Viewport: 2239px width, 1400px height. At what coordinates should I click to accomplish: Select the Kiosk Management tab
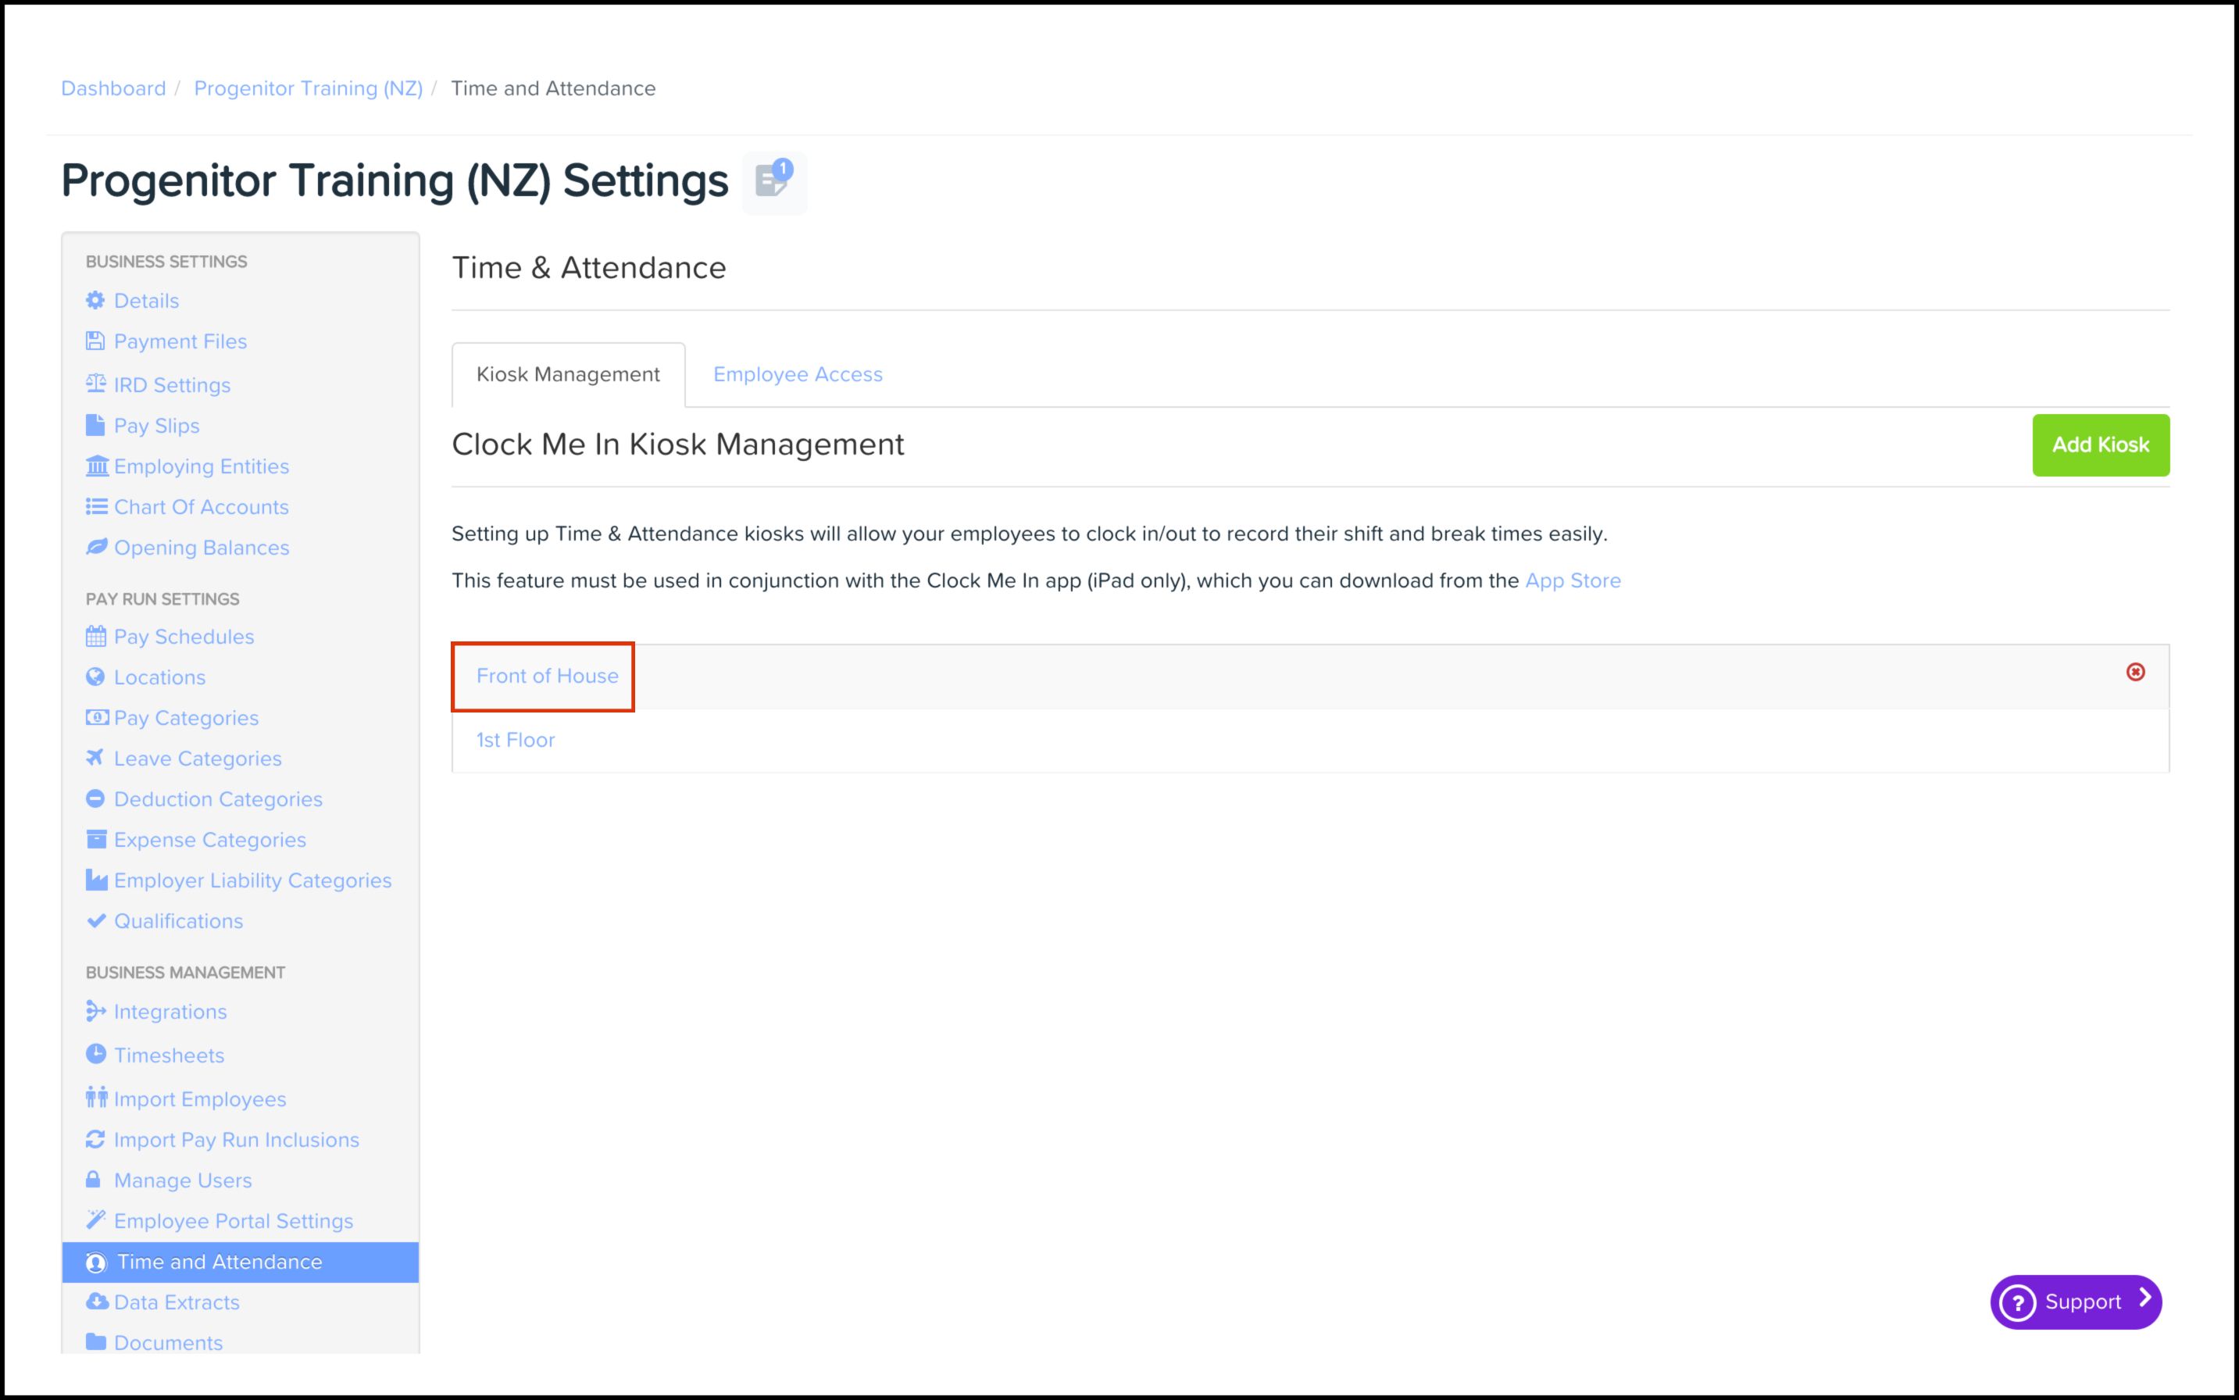(568, 374)
